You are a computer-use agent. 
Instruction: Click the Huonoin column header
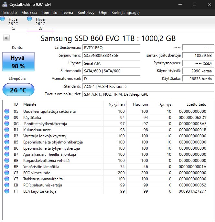coord(138,104)
